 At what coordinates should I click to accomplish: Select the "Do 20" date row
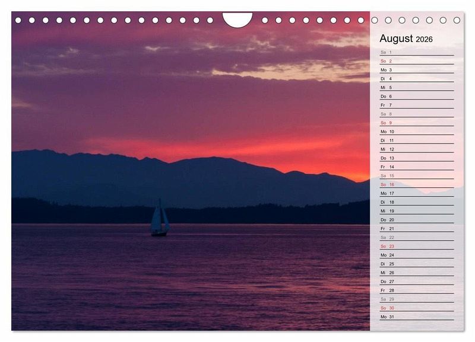pos(417,220)
